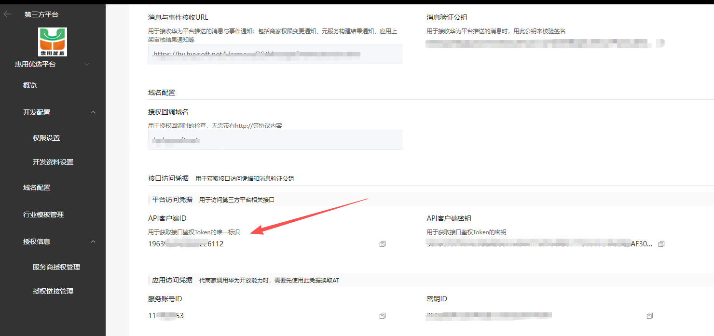Click the 第三方平台 header title
The image size is (714, 336).
(x=41, y=14)
